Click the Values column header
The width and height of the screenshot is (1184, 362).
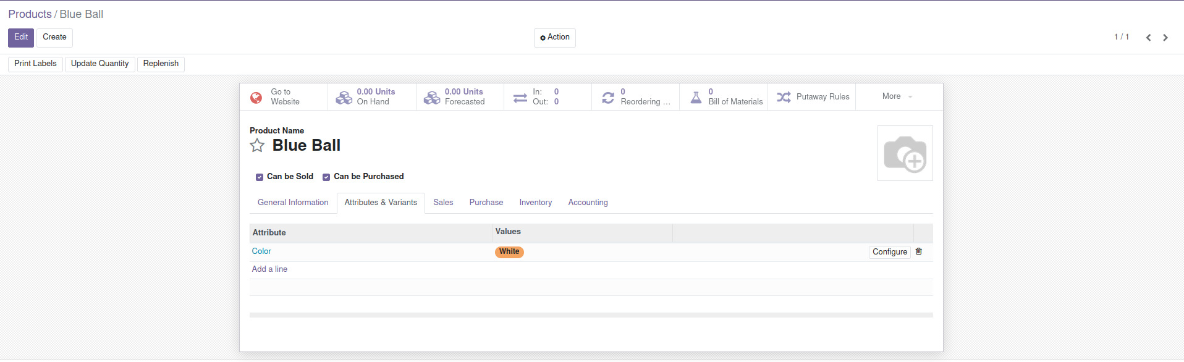pos(583,232)
